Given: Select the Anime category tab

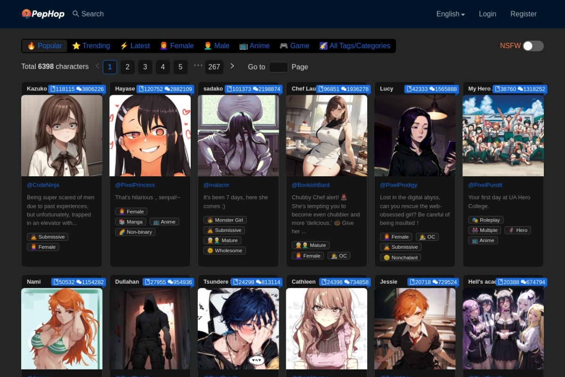Looking at the screenshot, I should pyautogui.click(x=254, y=46).
